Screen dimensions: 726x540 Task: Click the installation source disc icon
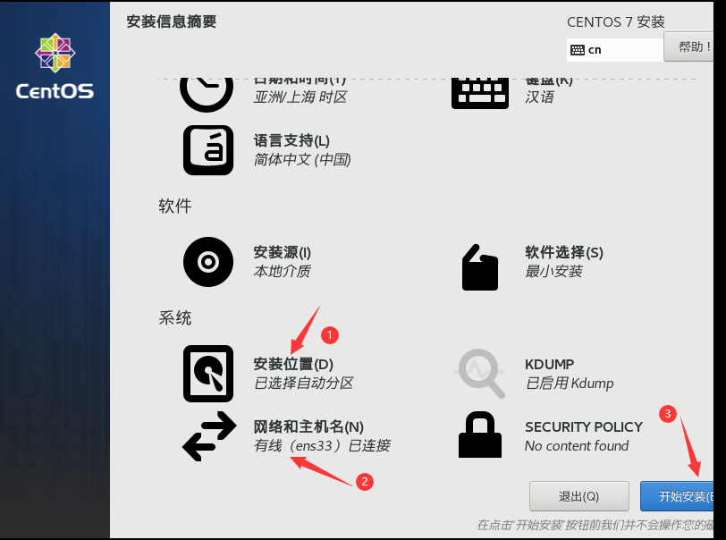[x=208, y=262]
